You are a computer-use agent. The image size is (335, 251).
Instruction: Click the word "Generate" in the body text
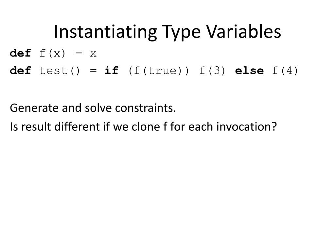pos(34,108)
